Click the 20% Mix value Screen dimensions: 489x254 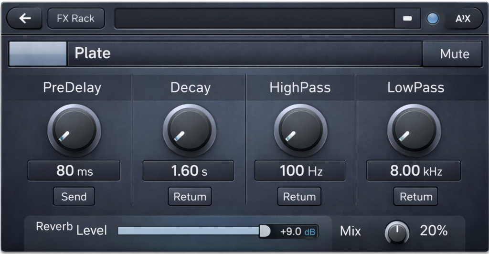coord(434,231)
